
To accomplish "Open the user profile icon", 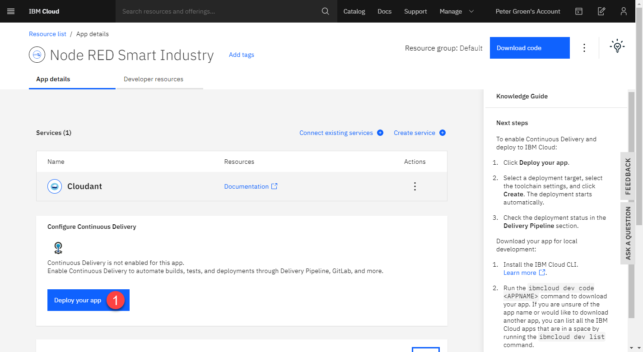I will [x=624, y=11].
